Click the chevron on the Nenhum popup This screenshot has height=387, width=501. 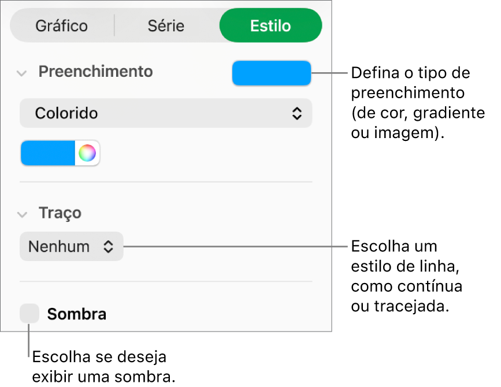(x=110, y=247)
